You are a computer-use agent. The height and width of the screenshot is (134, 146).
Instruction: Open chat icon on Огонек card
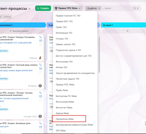[x=41, y=100]
